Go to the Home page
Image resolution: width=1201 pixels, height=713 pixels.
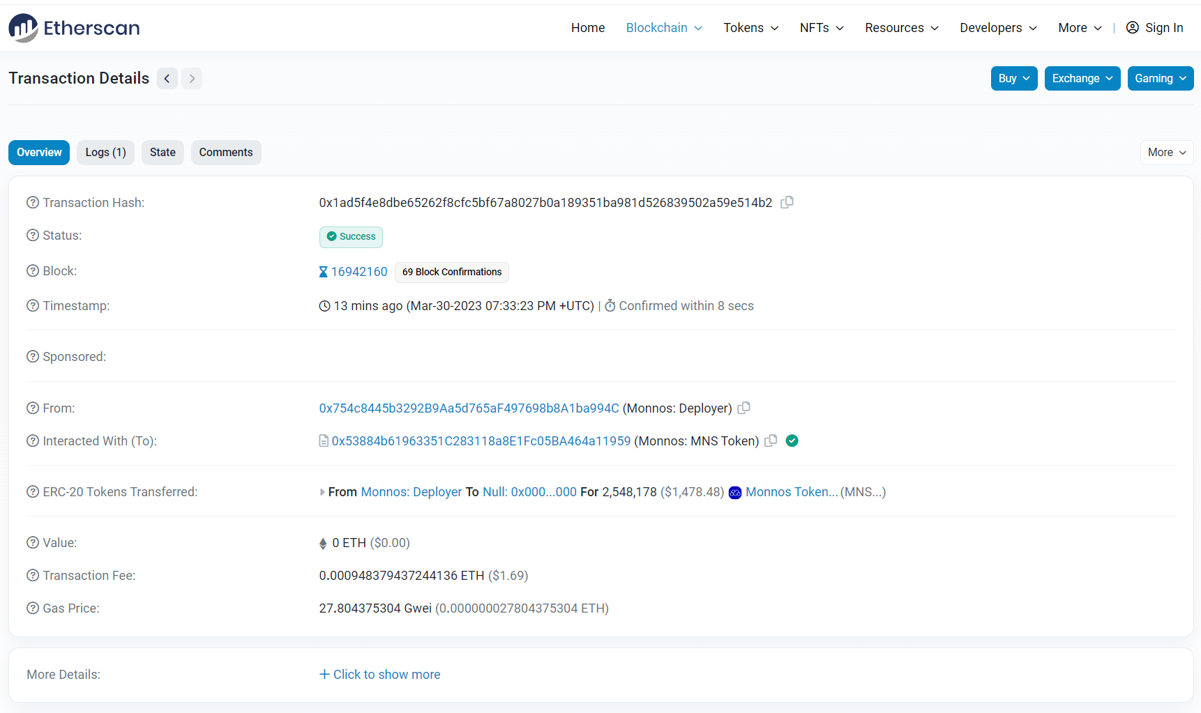(x=588, y=28)
